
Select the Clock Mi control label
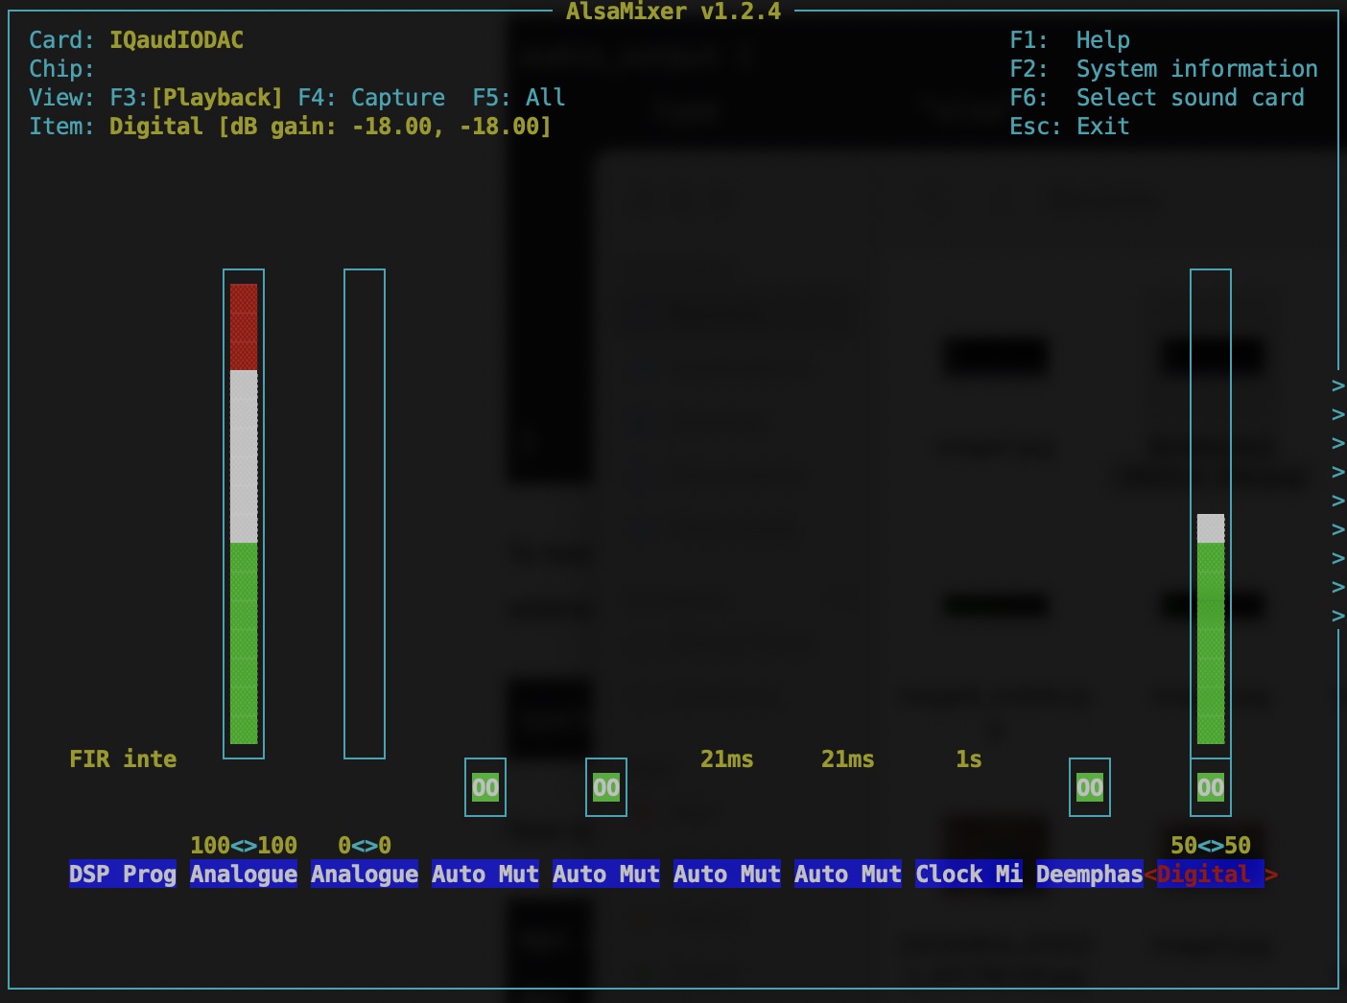tap(968, 875)
